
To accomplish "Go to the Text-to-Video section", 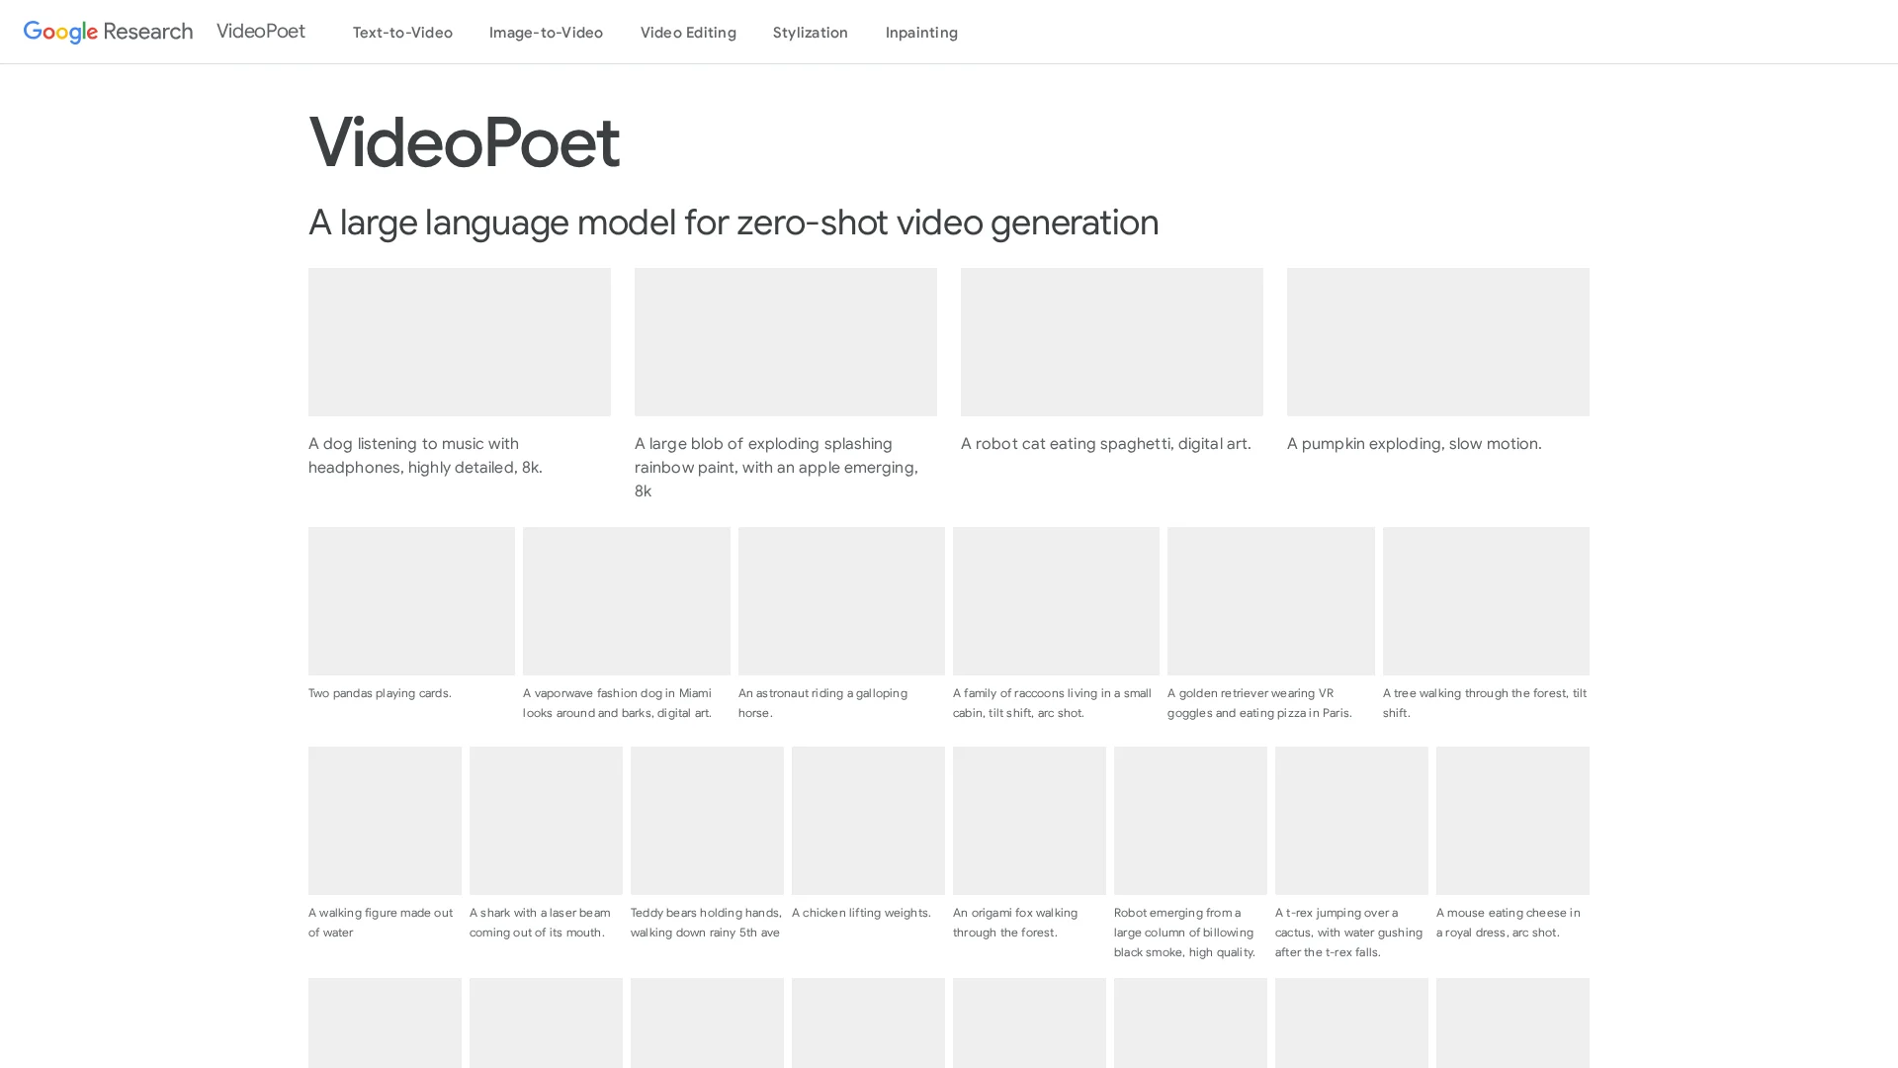I will [402, 33].
